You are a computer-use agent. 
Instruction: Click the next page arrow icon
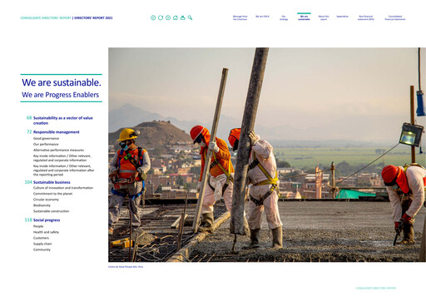(168, 17)
